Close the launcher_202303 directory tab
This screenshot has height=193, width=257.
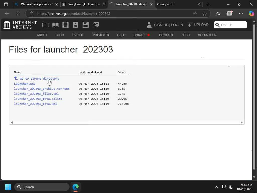151,5
